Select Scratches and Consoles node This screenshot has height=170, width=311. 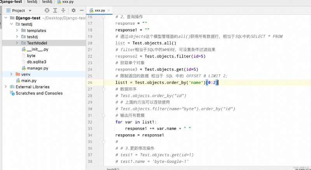point(39,93)
